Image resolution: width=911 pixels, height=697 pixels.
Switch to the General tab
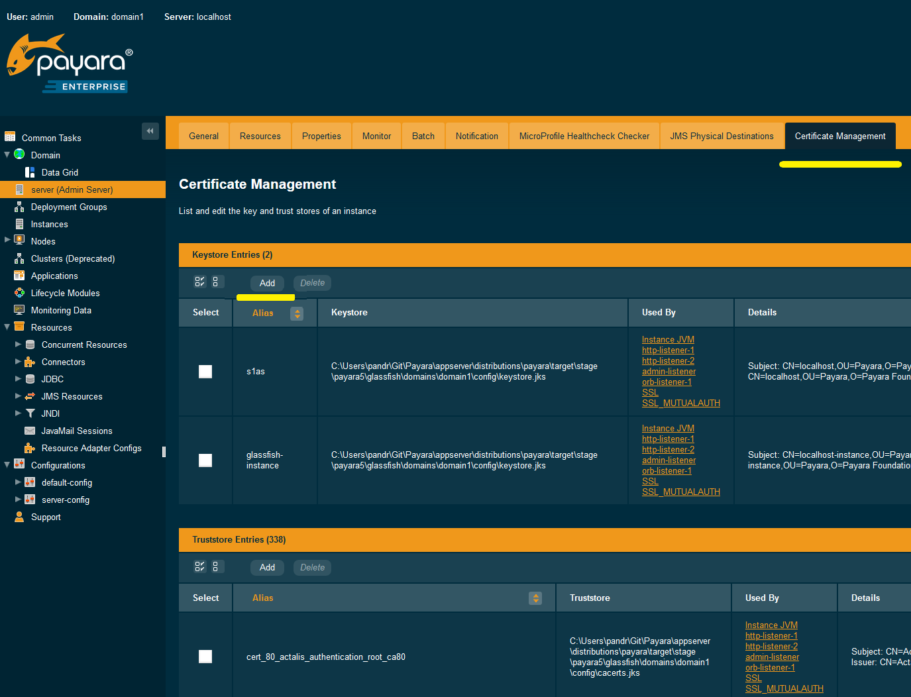pos(203,136)
